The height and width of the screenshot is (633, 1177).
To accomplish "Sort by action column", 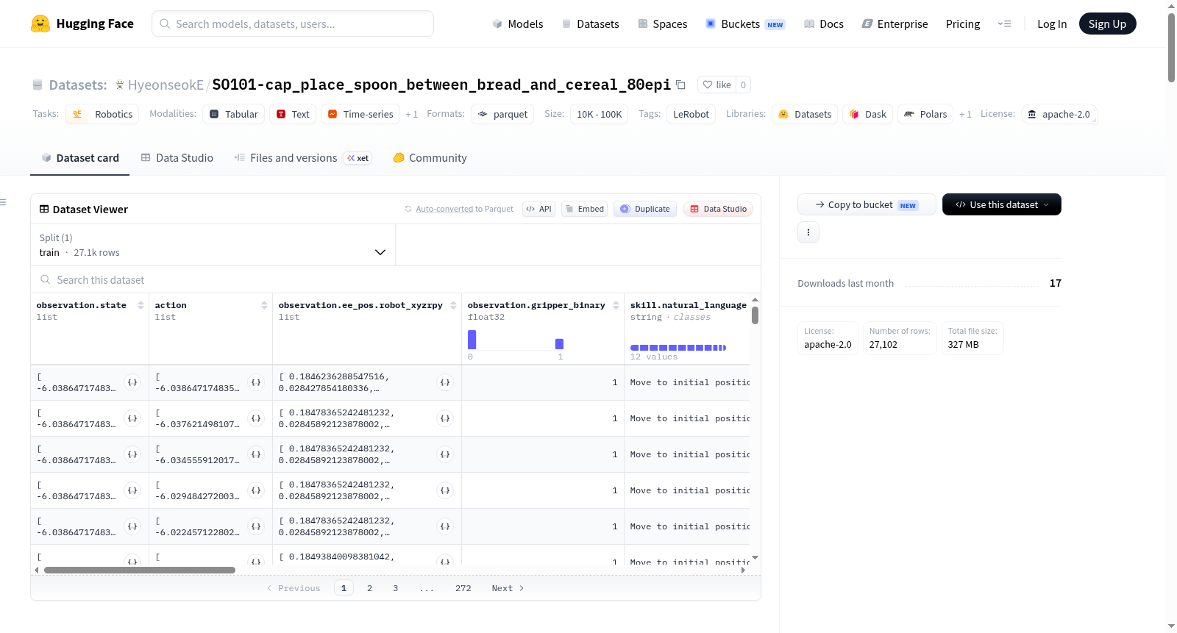I will [x=264, y=305].
